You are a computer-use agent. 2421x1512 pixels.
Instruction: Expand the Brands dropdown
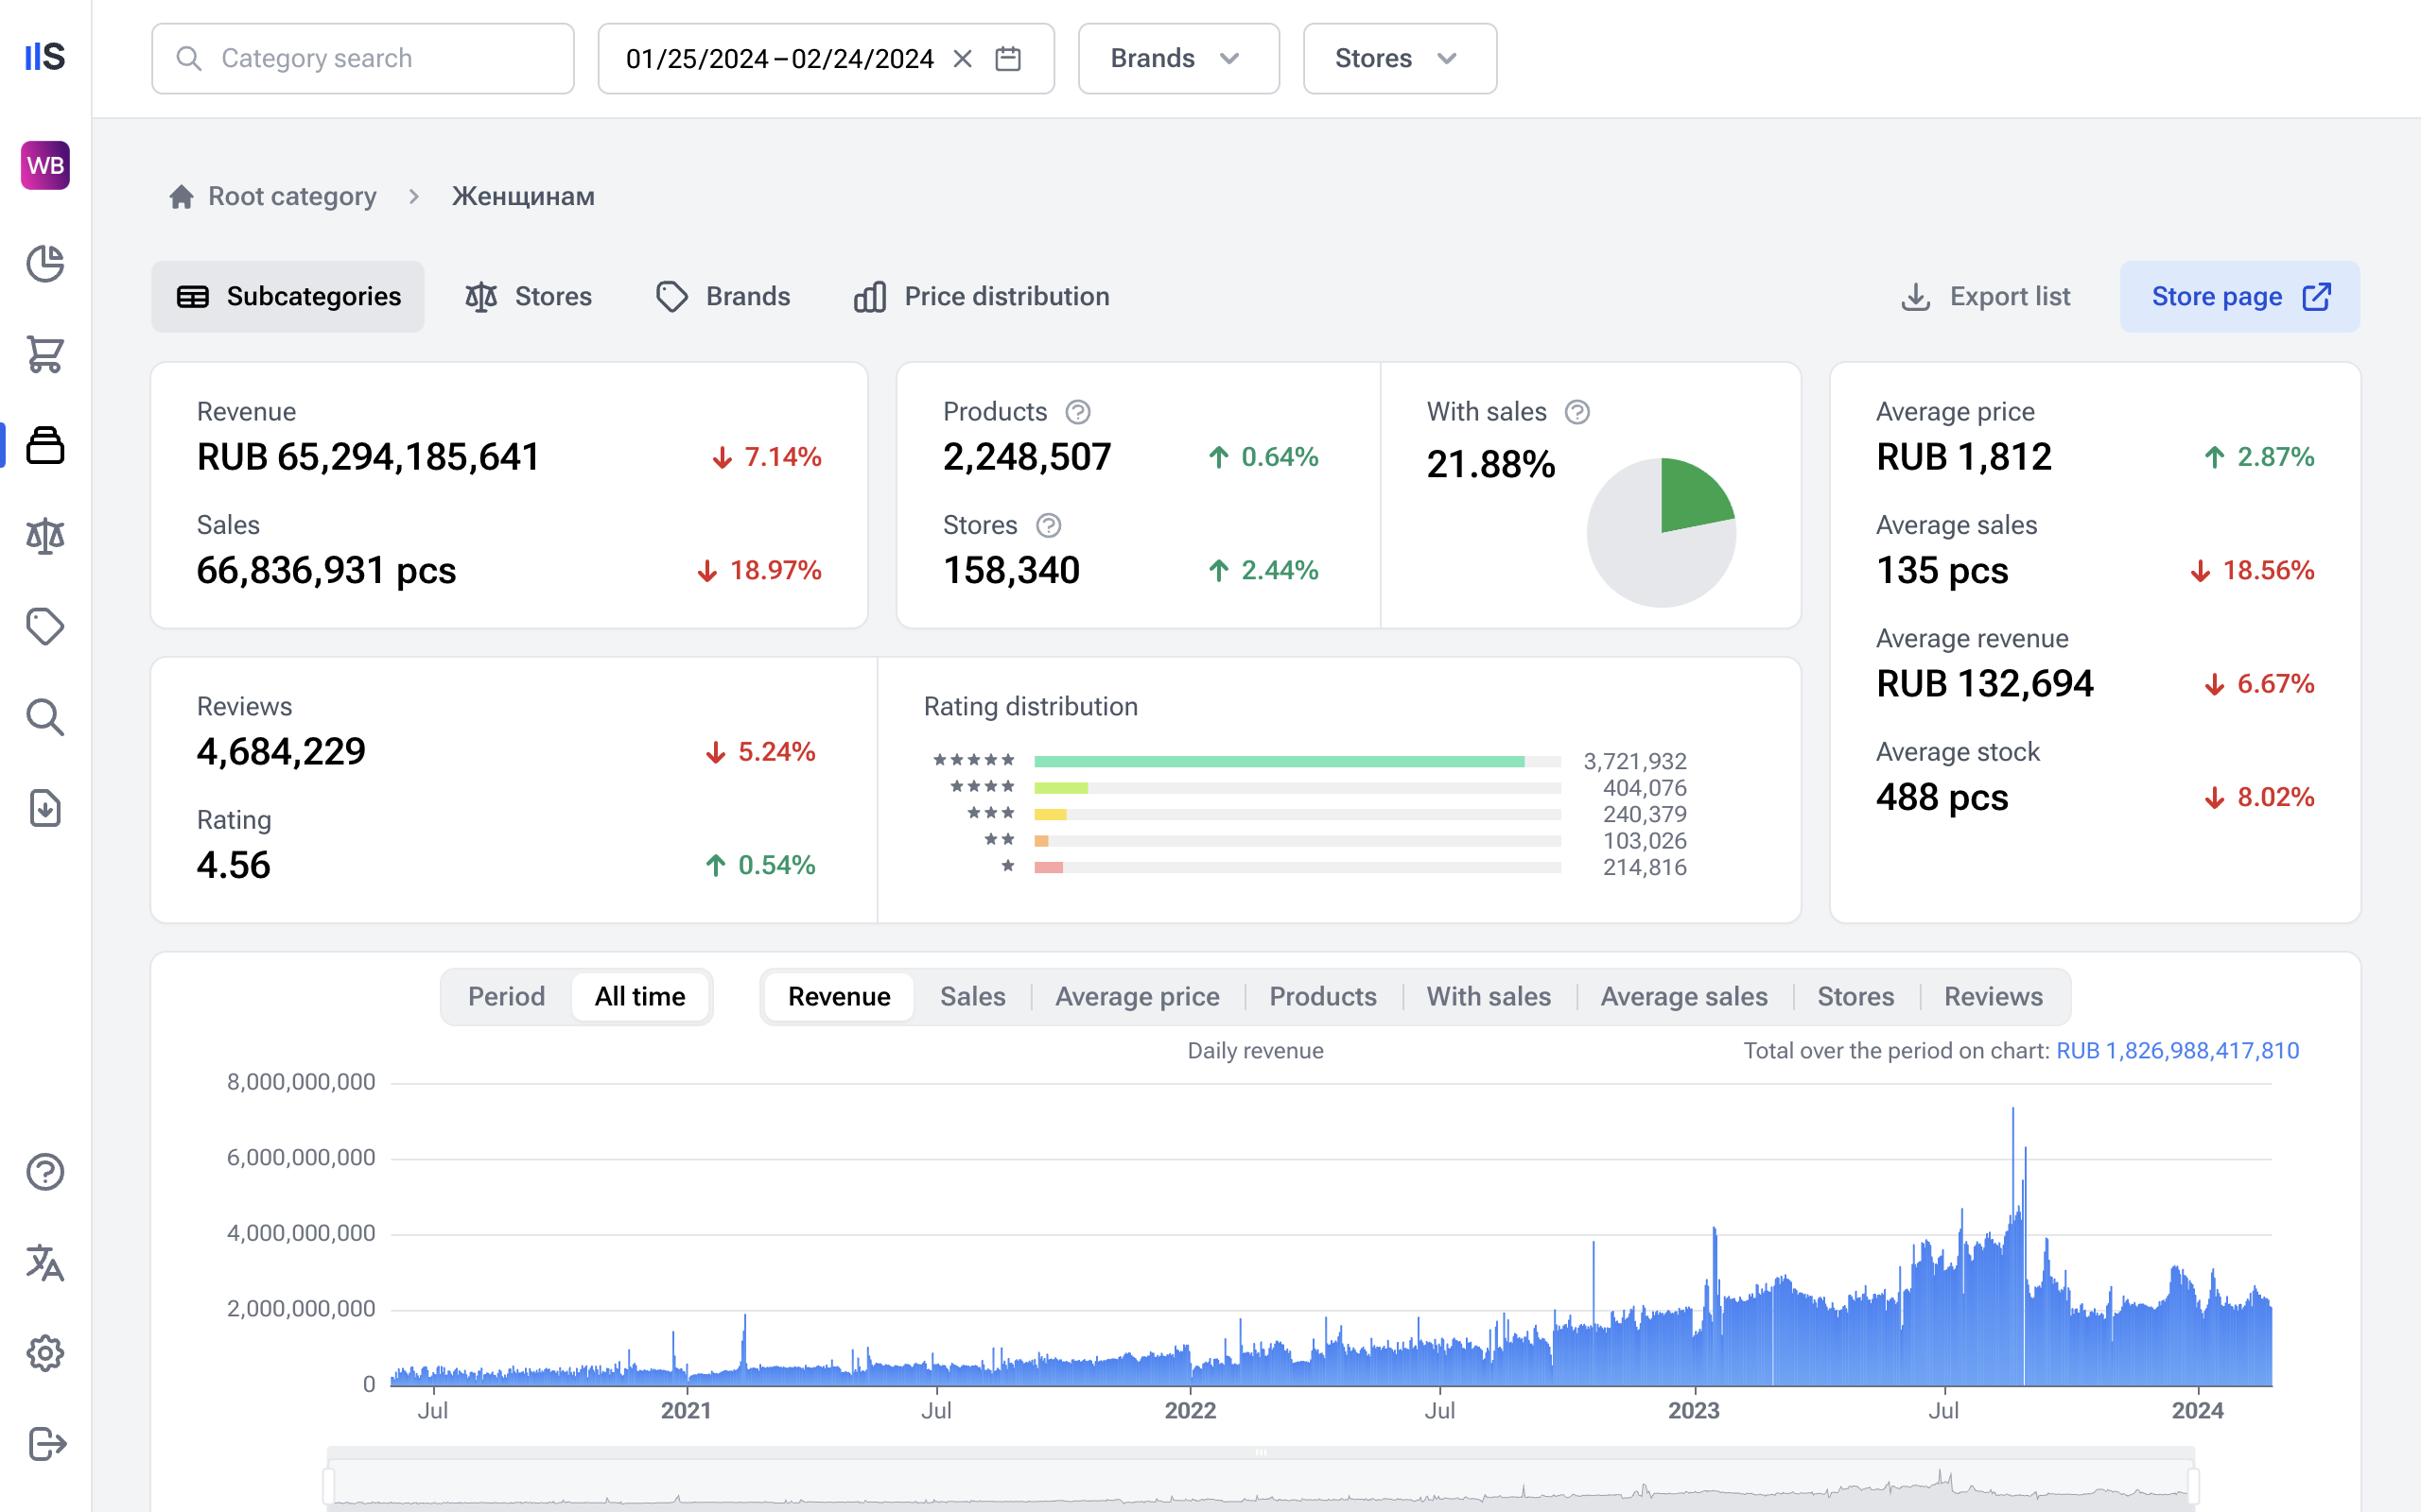1177,59
